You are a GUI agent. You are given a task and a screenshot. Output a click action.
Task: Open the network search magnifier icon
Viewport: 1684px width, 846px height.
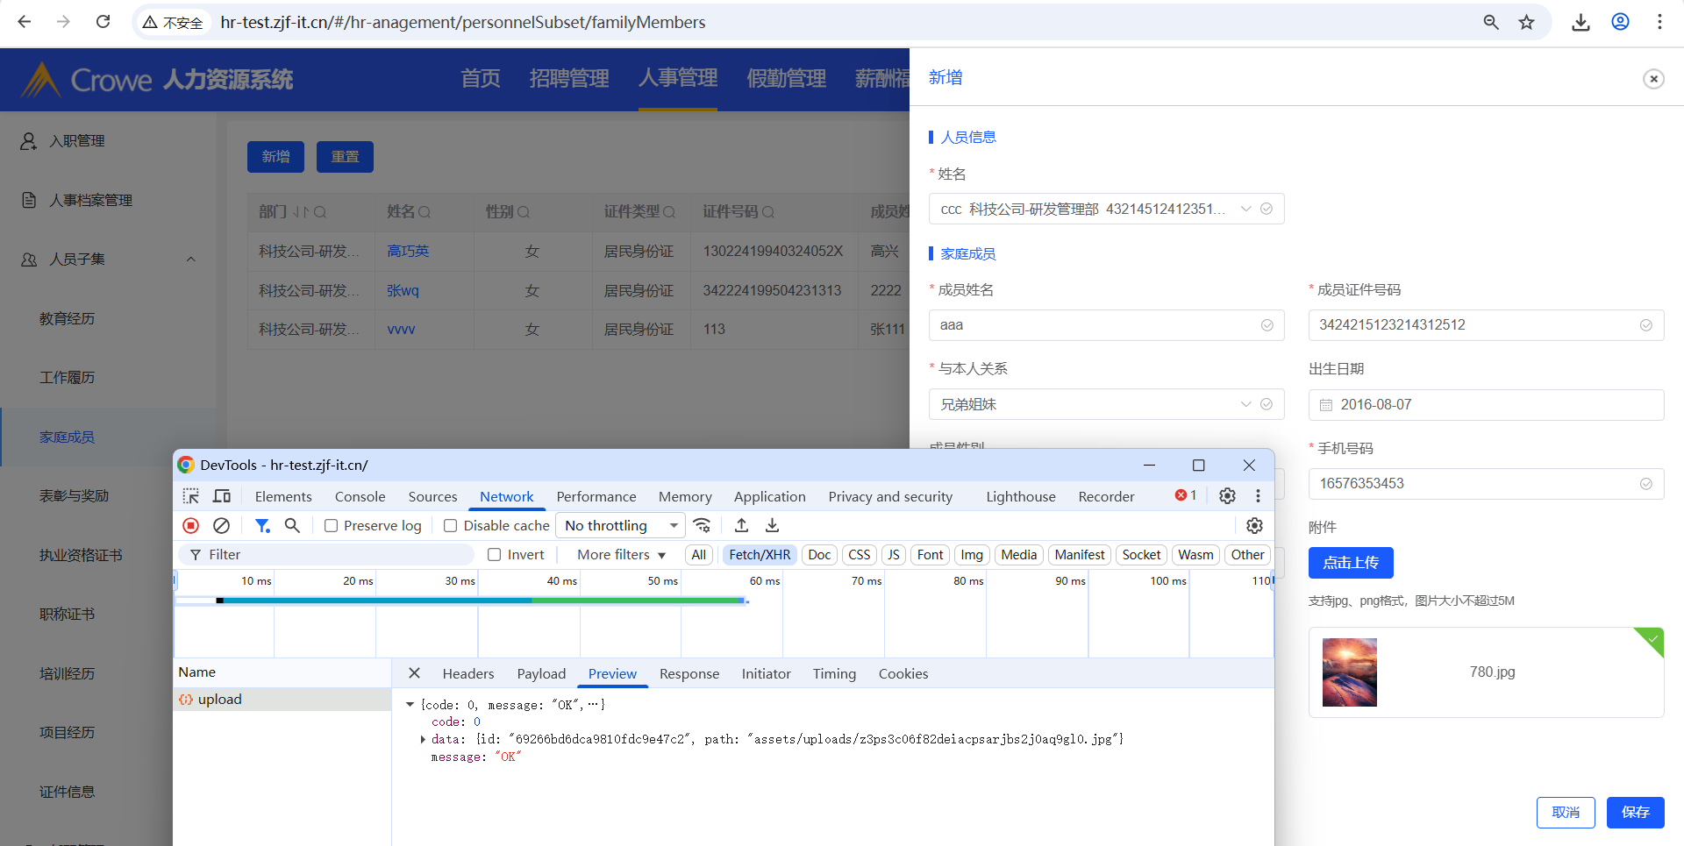[292, 525]
